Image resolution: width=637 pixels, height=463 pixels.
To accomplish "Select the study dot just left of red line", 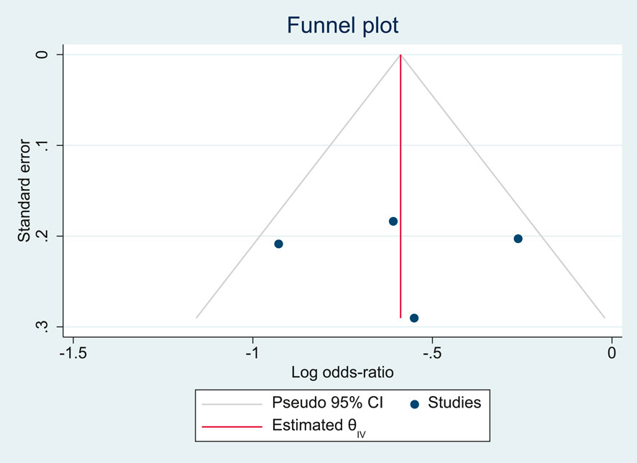I will pos(393,221).
